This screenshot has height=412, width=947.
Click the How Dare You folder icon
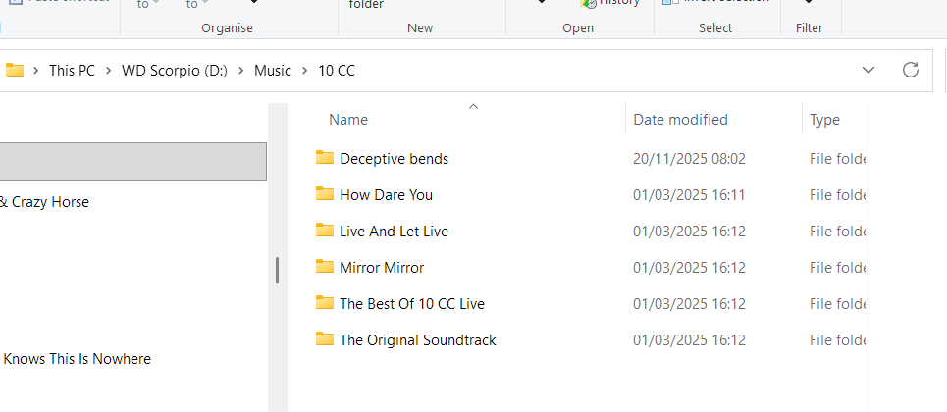coord(324,194)
